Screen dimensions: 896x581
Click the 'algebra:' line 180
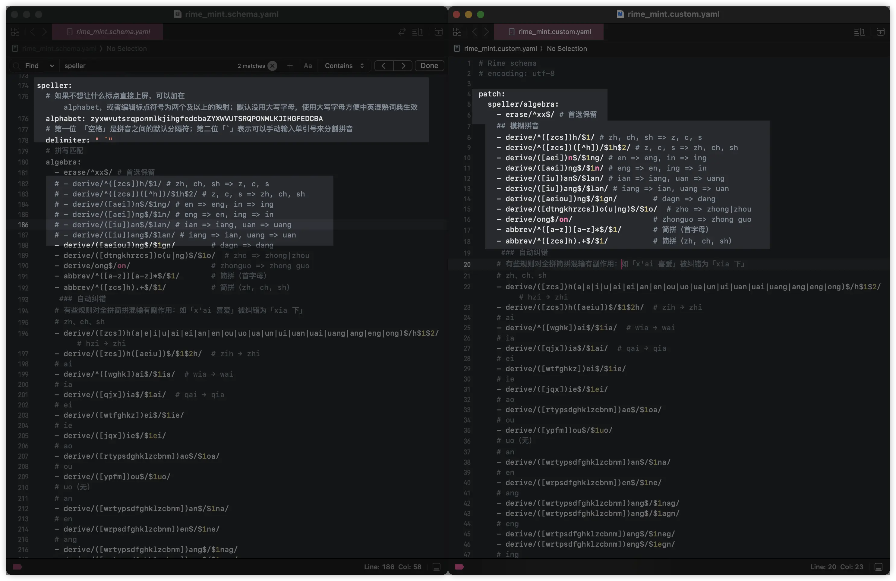click(63, 162)
